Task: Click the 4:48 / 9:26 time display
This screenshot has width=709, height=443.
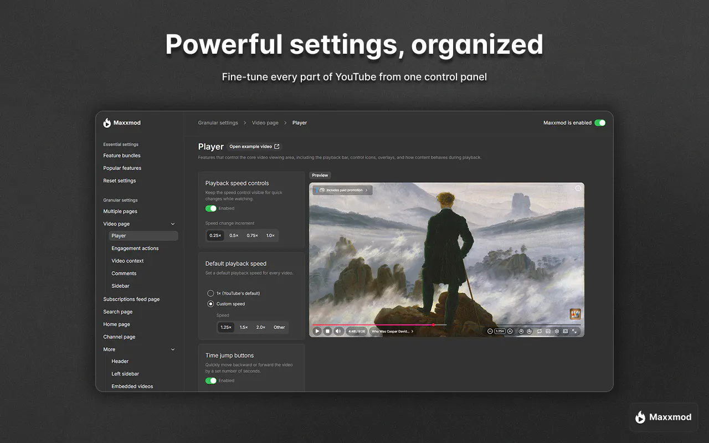Action: (x=357, y=331)
